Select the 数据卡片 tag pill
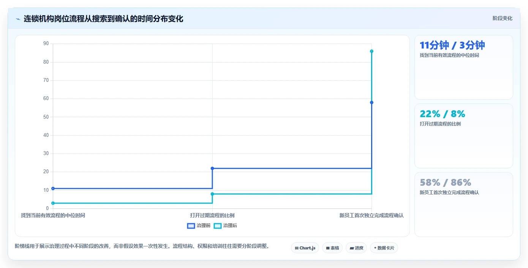 [x=384, y=248]
